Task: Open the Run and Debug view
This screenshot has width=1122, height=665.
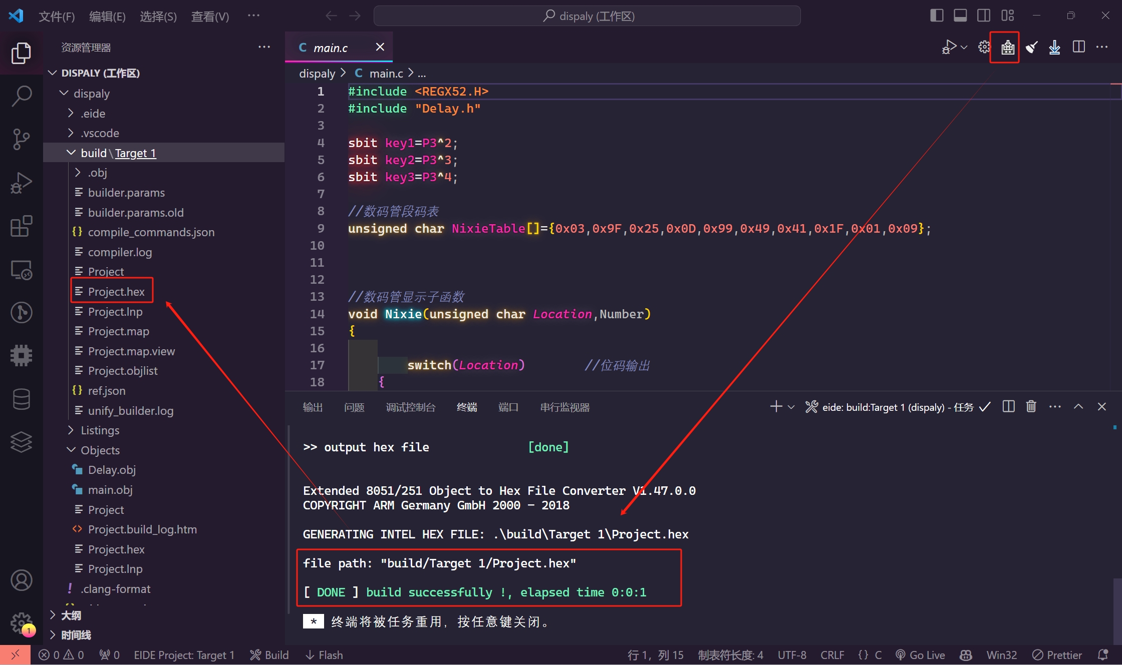Action: coord(21,183)
